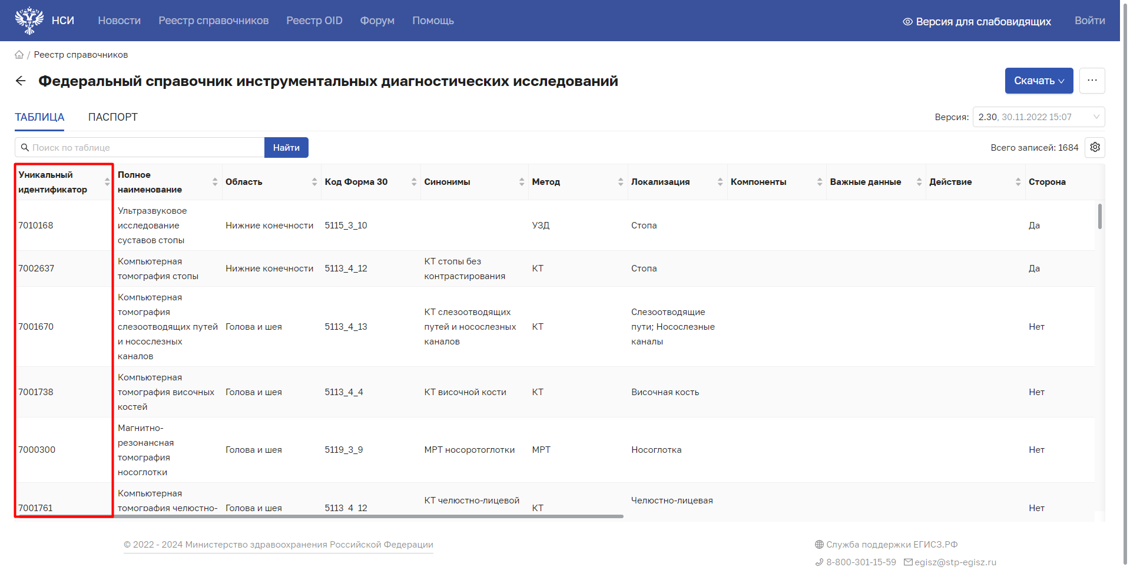This screenshot has width=1130, height=570.
Task: Click the NSI emblem logo
Action: (29, 21)
